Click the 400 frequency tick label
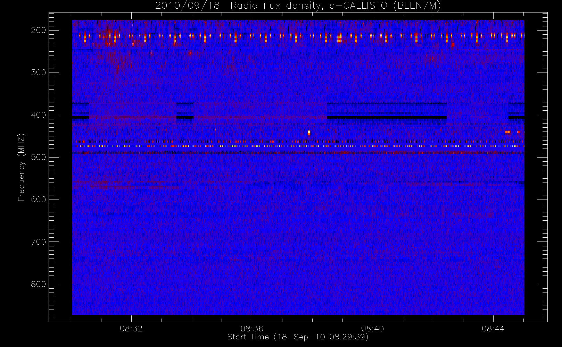 point(39,115)
